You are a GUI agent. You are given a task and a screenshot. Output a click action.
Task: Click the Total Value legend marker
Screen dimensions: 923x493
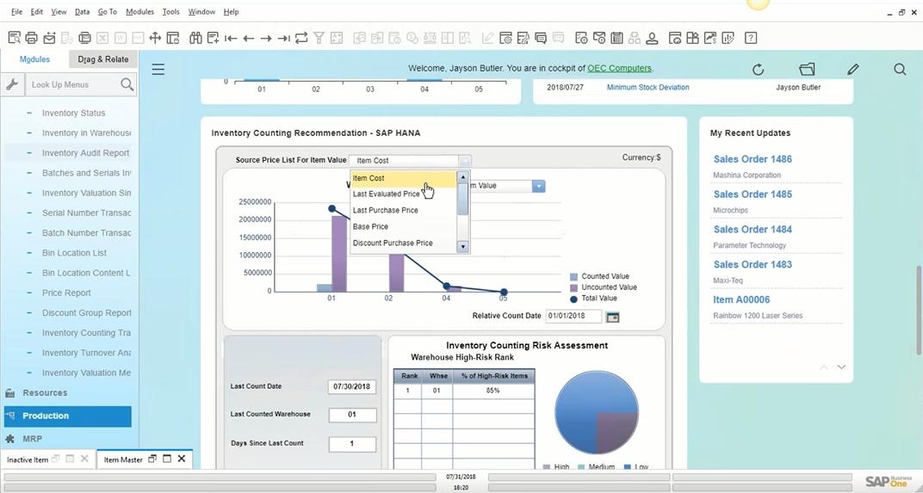tap(574, 299)
